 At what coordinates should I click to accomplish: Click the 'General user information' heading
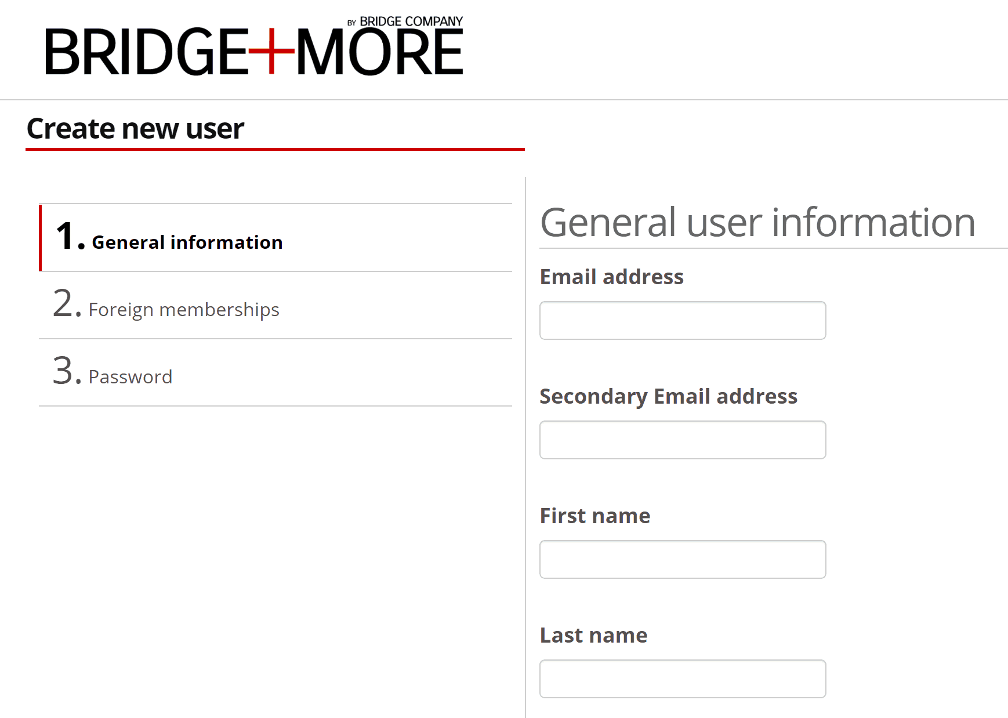(x=757, y=222)
